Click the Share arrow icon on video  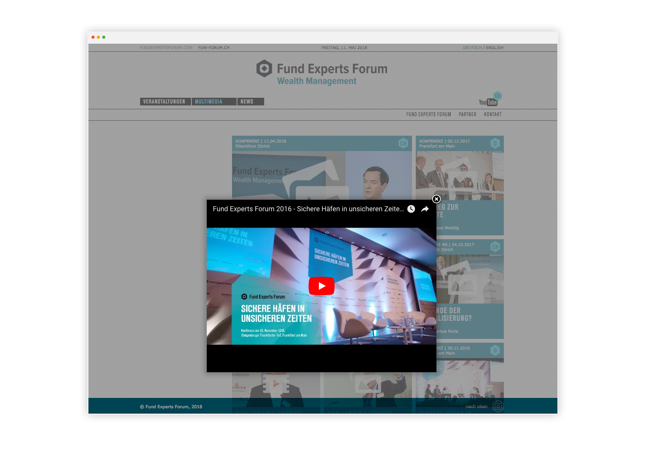(425, 209)
